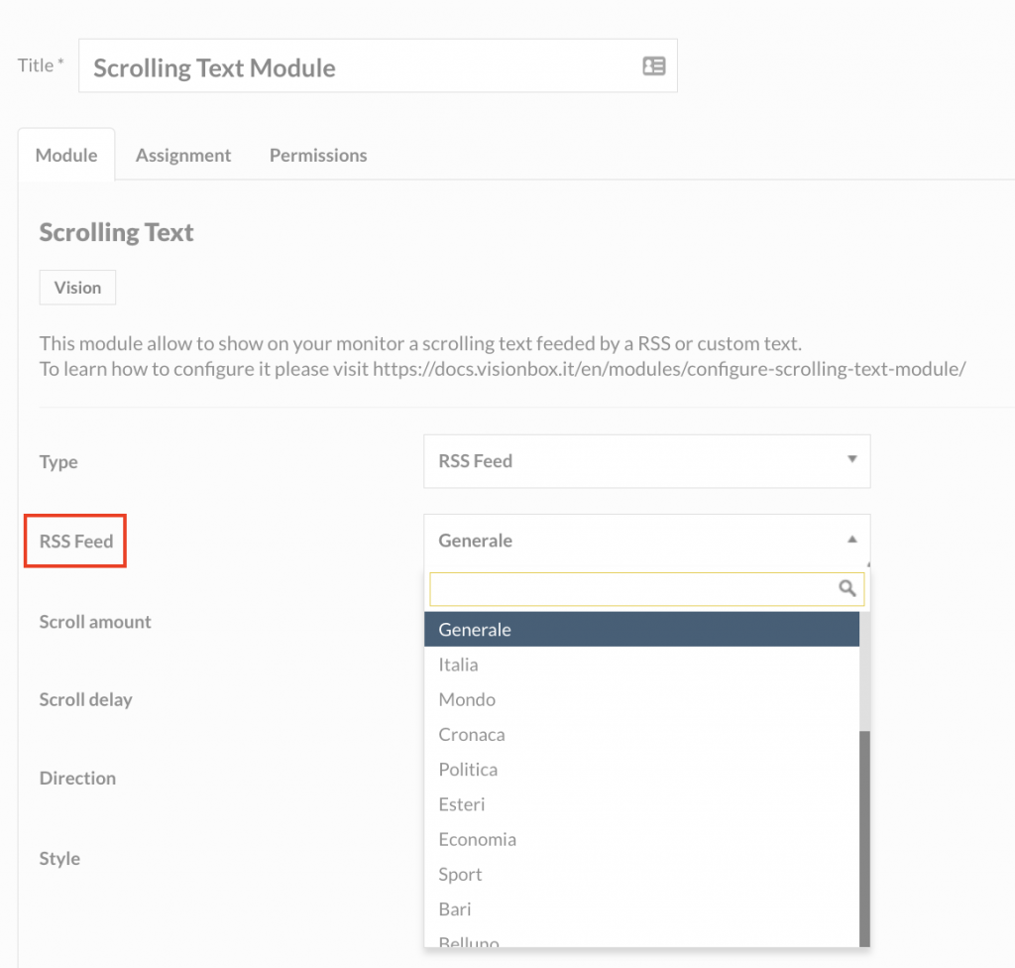The height and width of the screenshot is (968, 1015).
Task: Click the Direction label
Action: point(77,779)
